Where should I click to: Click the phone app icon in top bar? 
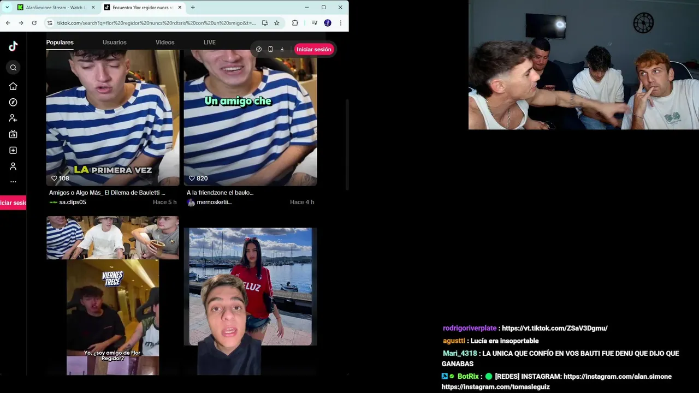point(270,49)
